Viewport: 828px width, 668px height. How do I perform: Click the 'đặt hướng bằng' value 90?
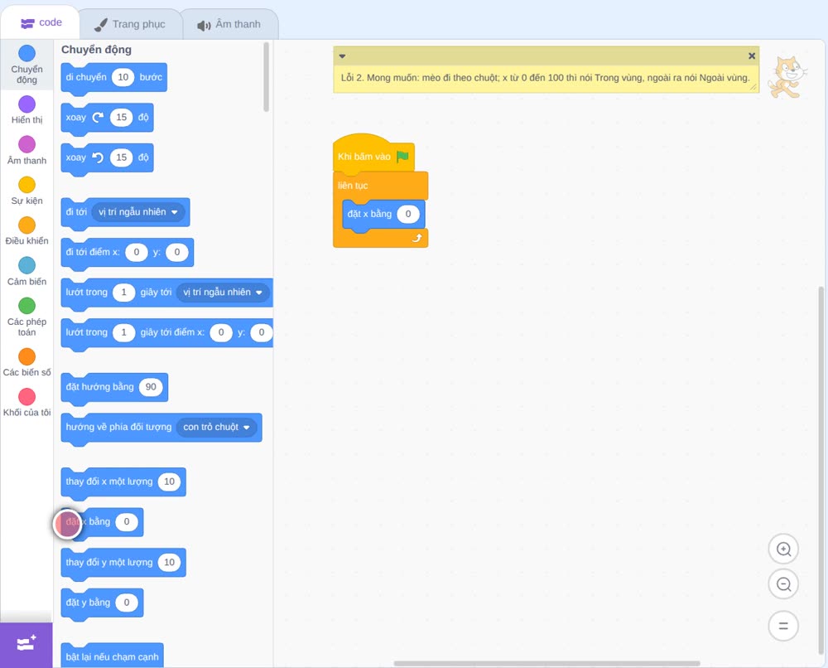pyautogui.click(x=151, y=387)
